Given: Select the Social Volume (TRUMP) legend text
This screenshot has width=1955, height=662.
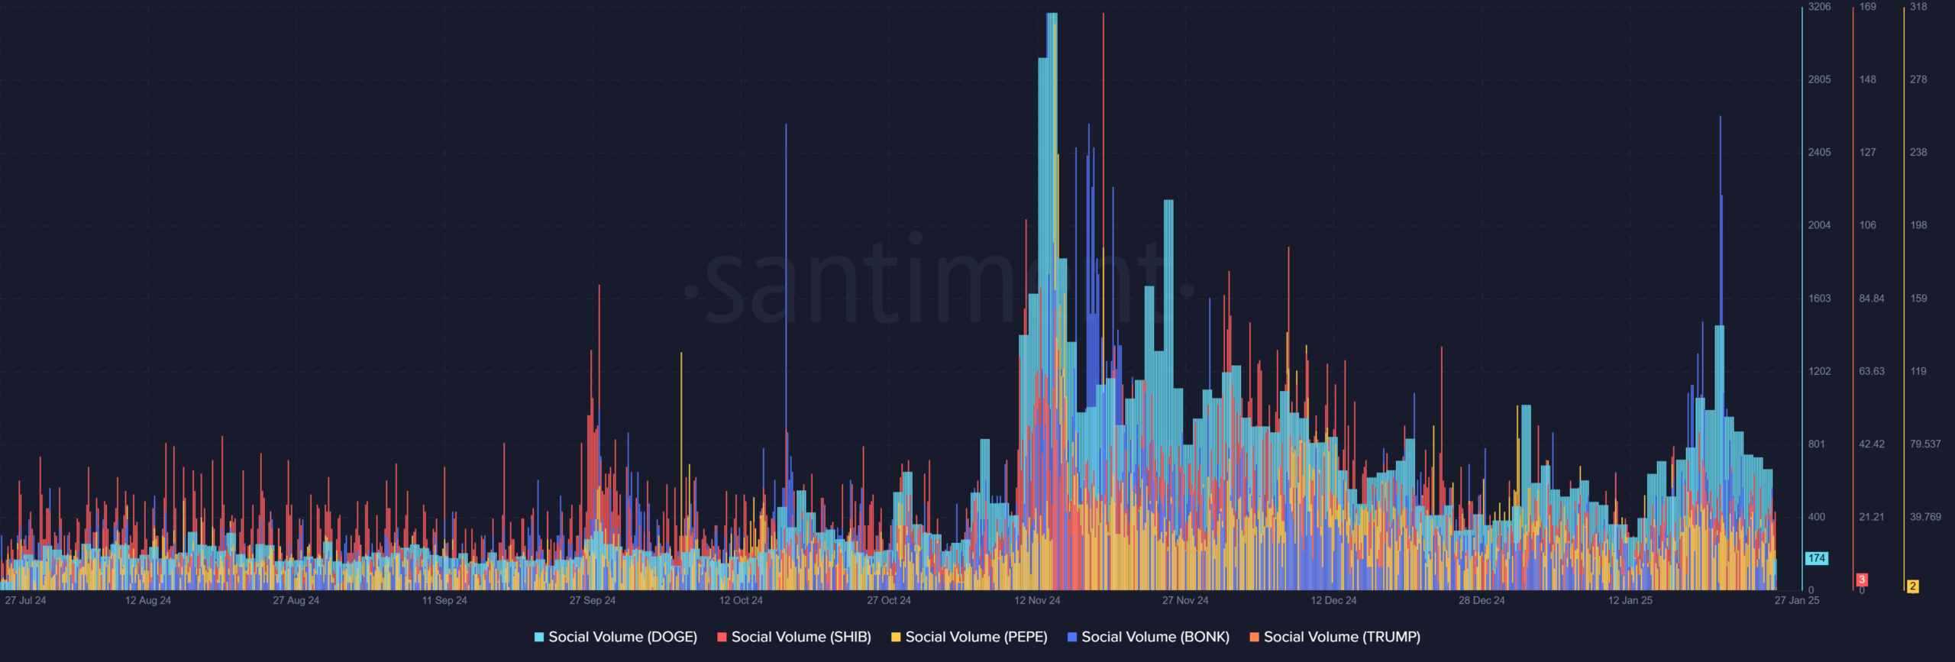Looking at the screenshot, I should (x=1342, y=637).
